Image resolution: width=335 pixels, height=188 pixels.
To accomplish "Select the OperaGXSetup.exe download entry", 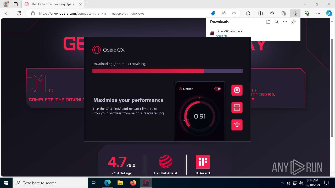I will [253, 33].
